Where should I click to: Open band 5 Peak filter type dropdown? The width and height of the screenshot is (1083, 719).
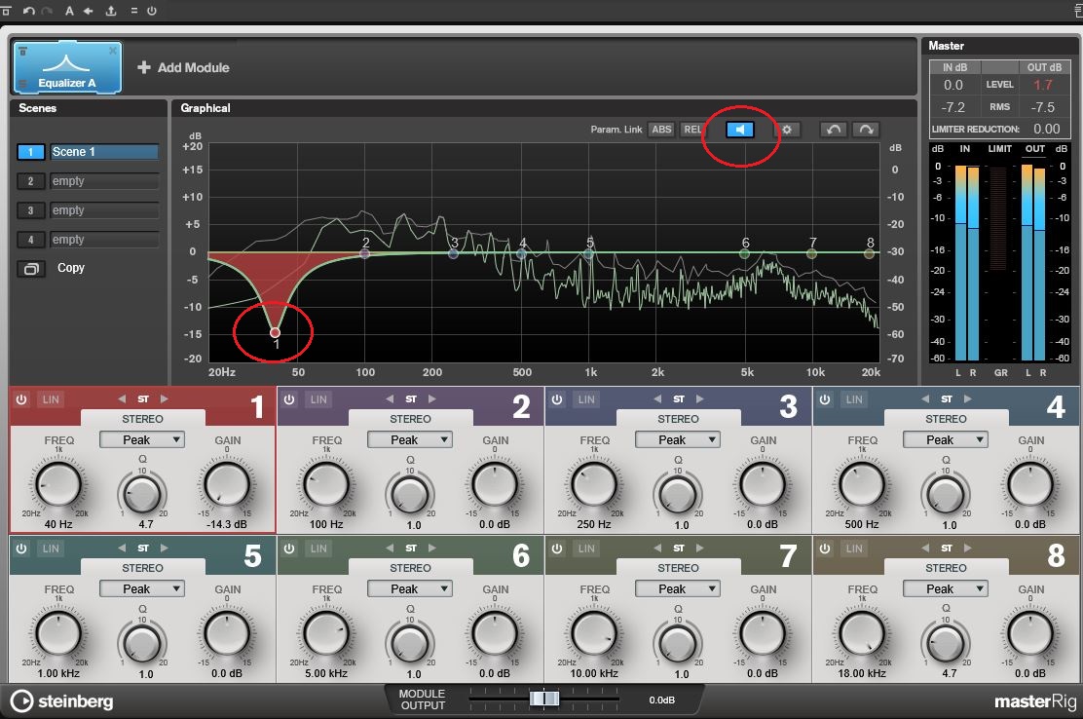142,589
